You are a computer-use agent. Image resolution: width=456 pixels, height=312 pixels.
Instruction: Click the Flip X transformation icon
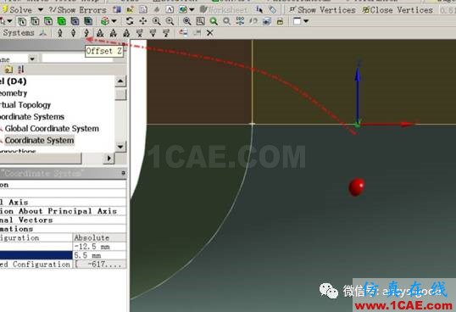140,33
